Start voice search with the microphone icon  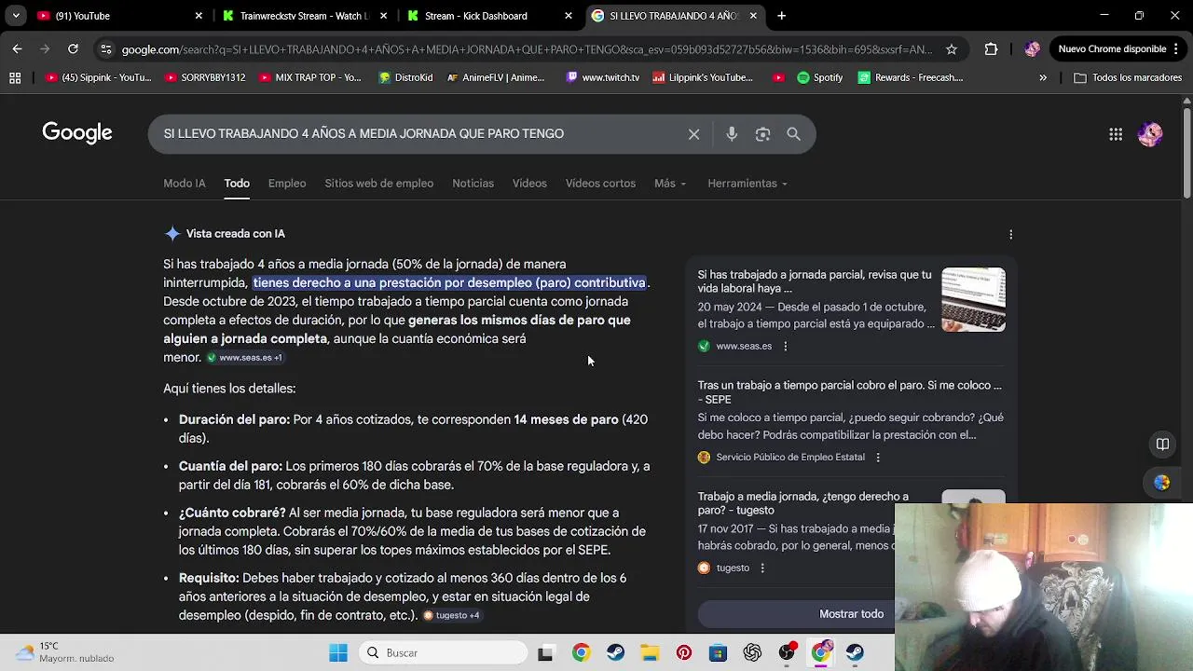pyautogui.click(x=732, y=134)
